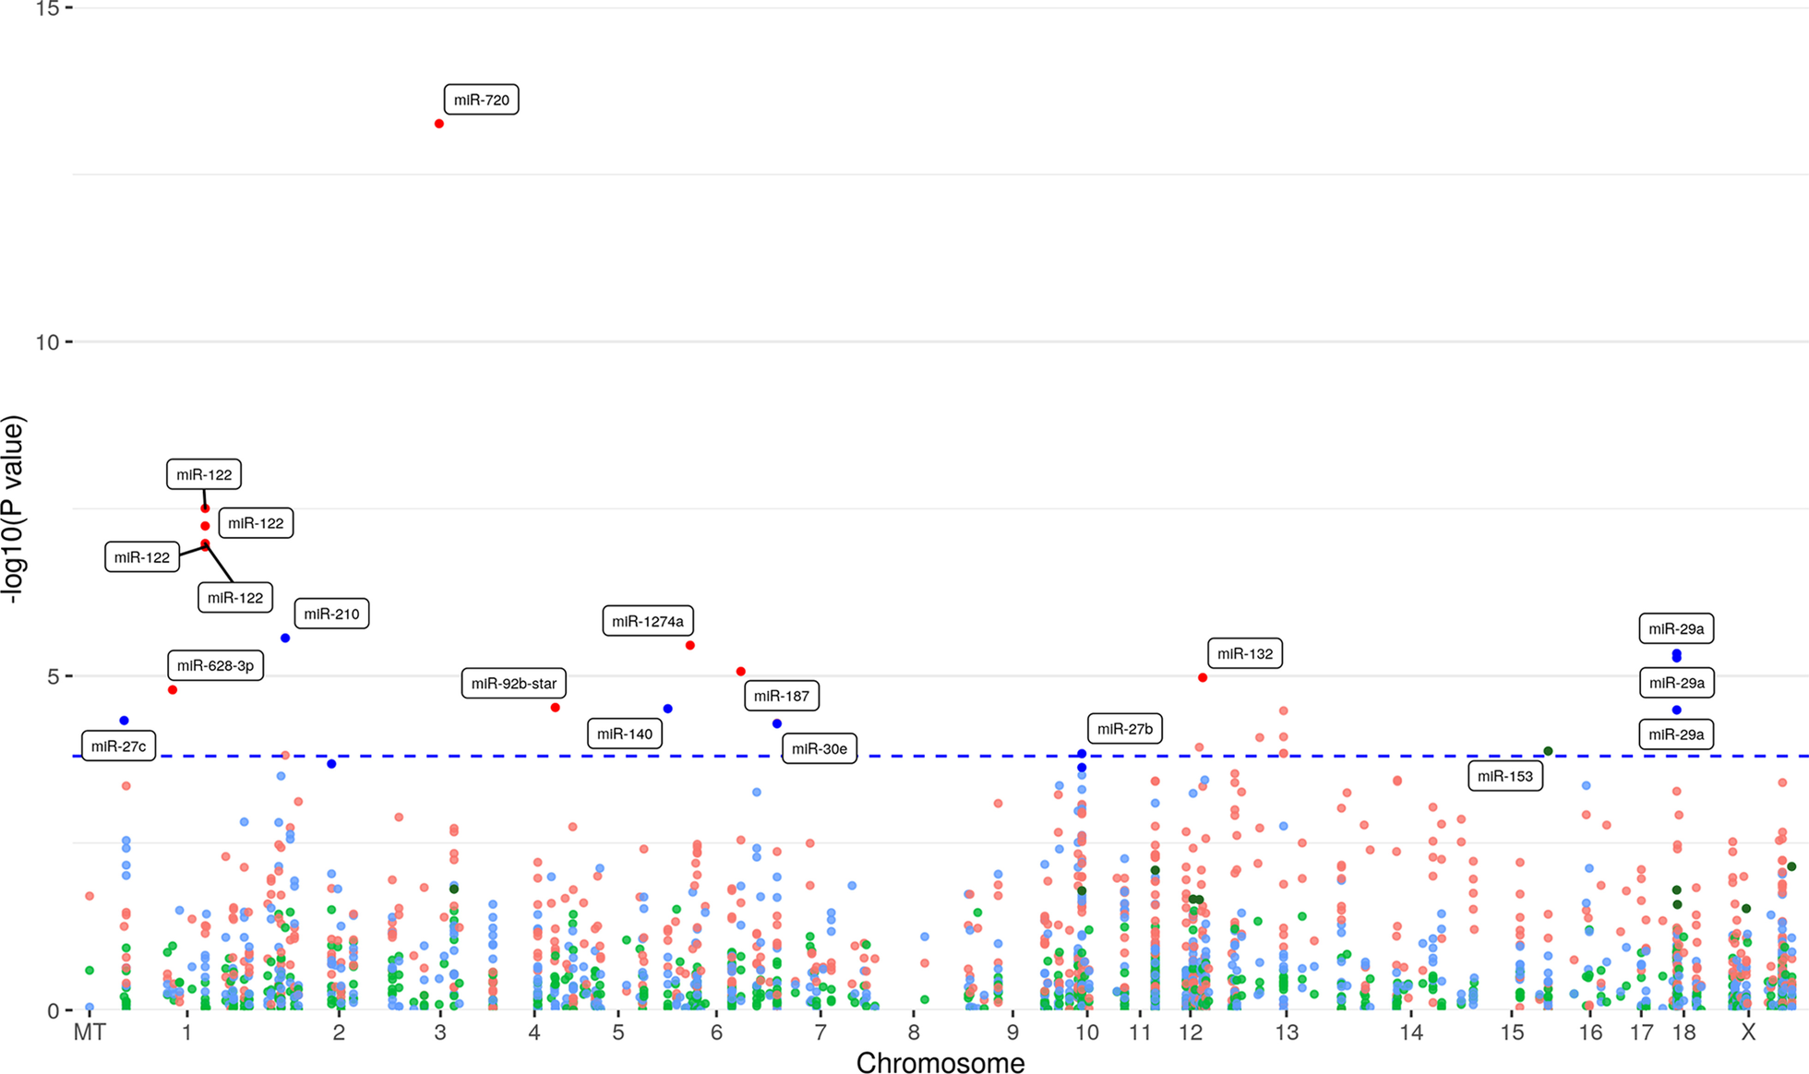The image size is (1809, 1074).
Task: Select the red point for miR-1274a
Action: (x=690, y=646)
